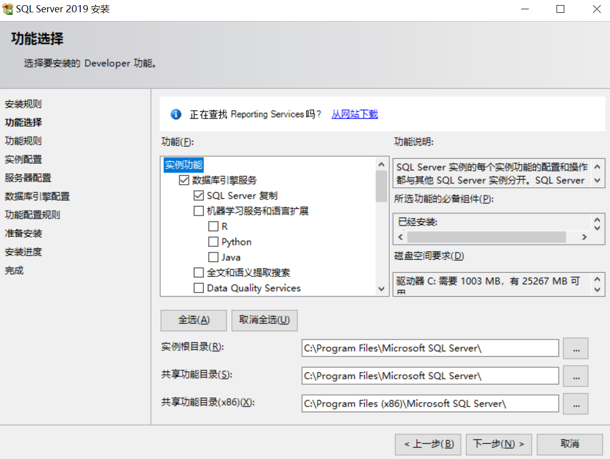610x459 pixels.
Task: Go to the 服务器配置 step in the sidebar
Action: click(x=28, y=178)
